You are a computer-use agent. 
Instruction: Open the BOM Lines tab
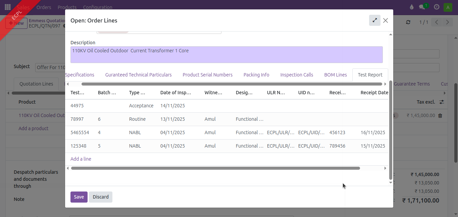[x=336, y=75]
